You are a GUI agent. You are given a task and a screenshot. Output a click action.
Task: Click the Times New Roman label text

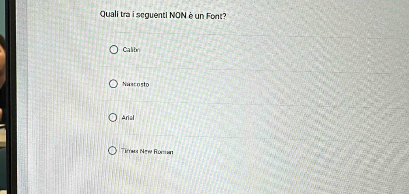[147, 151]
